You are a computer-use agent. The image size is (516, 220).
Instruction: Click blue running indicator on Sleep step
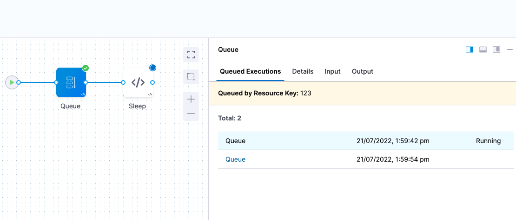click(152, 68)
